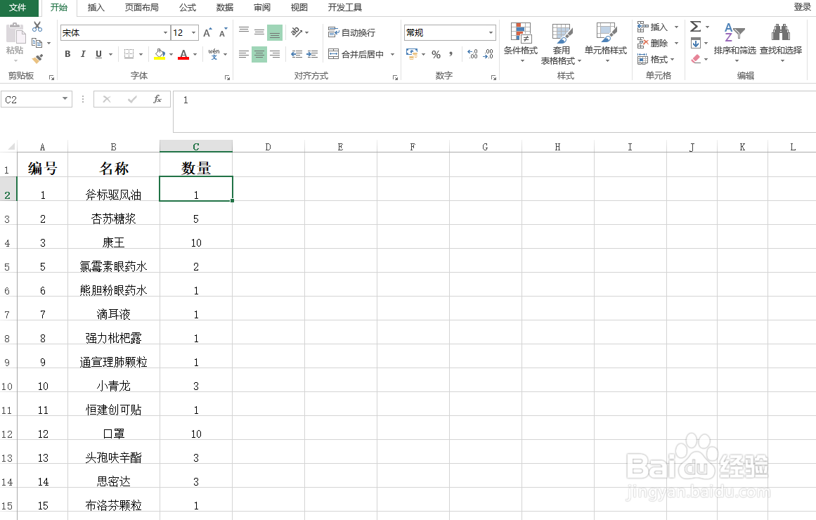The width and height of the screenshot is (816, 520).
Task: Align text to middle of cell
Action: pyautogui.click(x=259, y=32)
